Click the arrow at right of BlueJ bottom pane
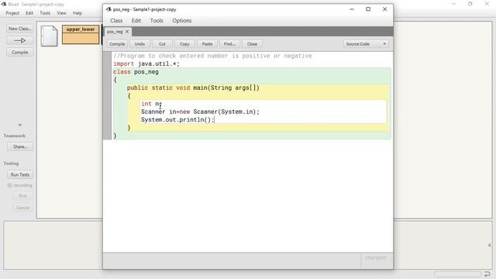Viewport: 496px width, 279px height. 489,245
